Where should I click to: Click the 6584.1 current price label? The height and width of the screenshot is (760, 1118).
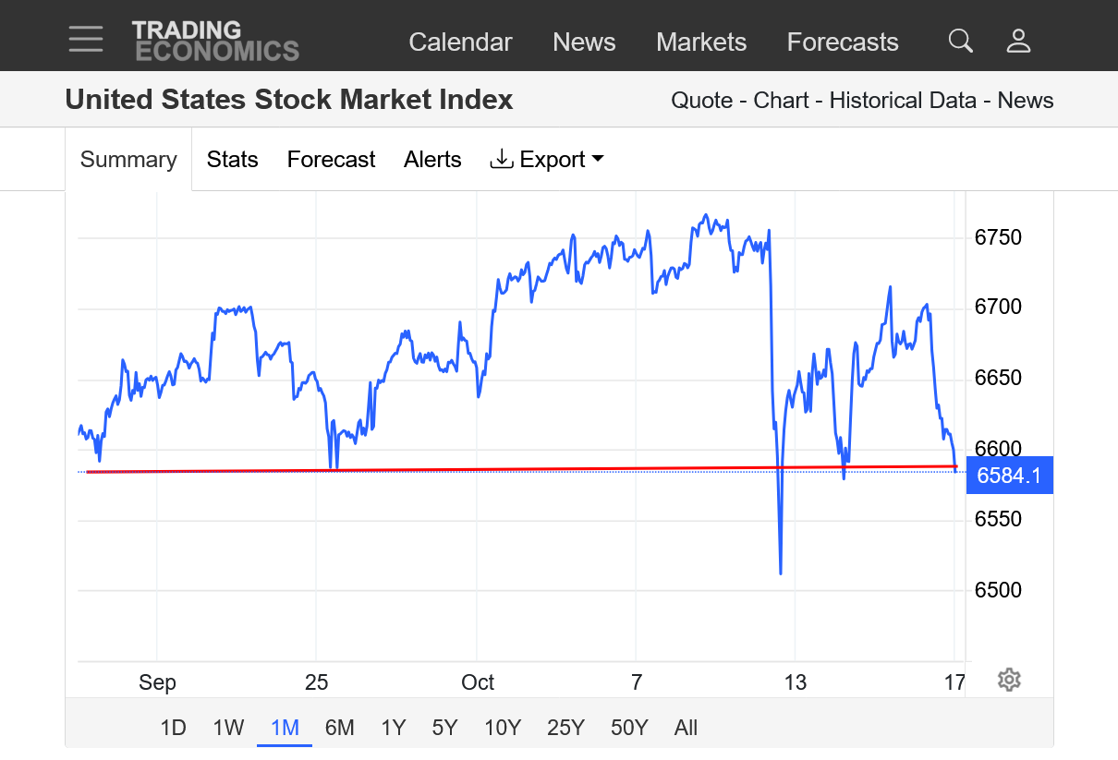pos(1009,476)
